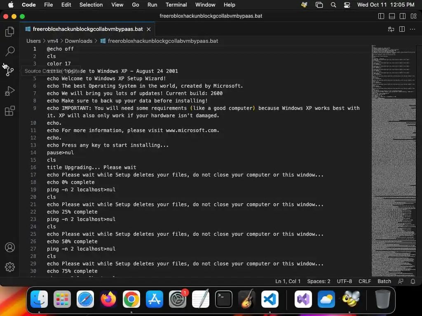Open the Window menu
Screen dimensions: 422x316
[x=205, y=5]
